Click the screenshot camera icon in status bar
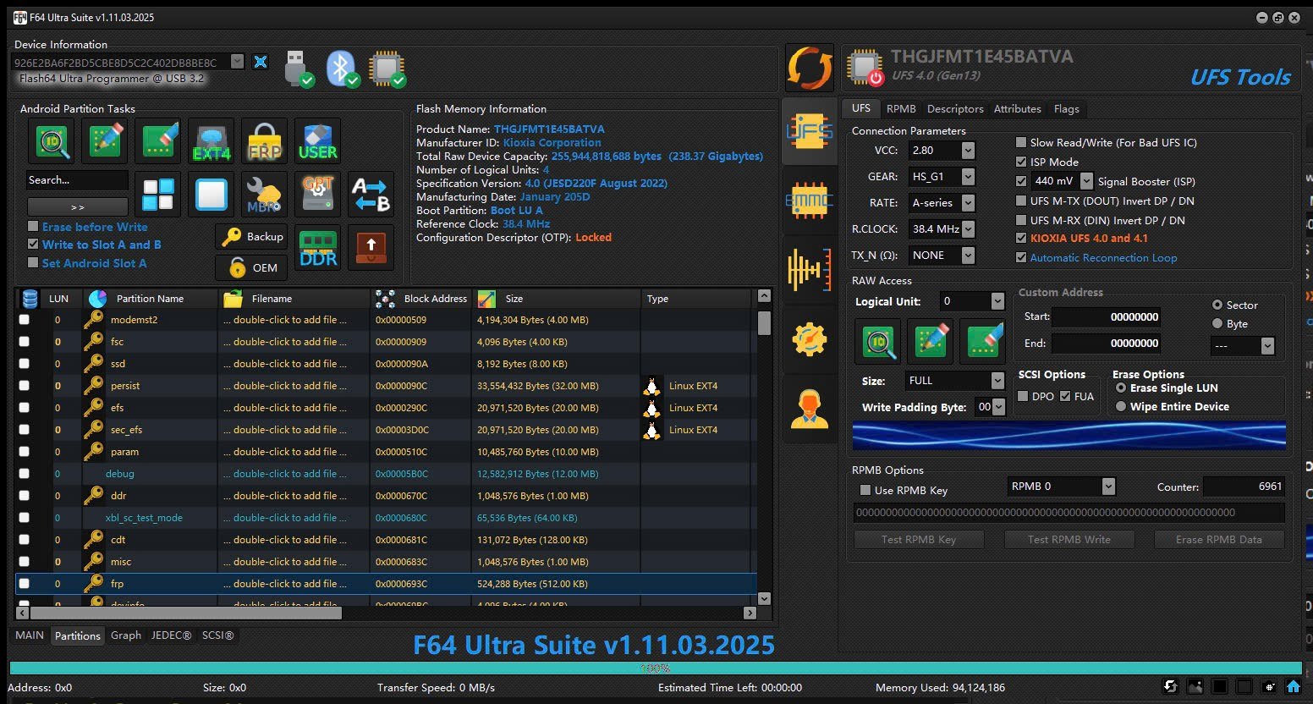 pos(1268,686)
